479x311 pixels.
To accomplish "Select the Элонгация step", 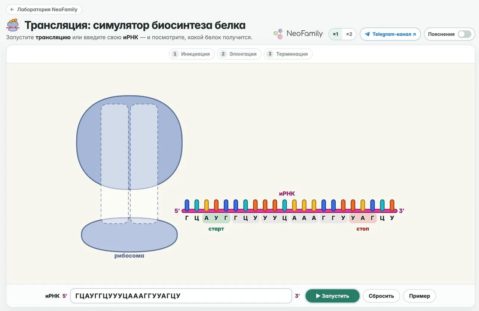I will (239, 54).
